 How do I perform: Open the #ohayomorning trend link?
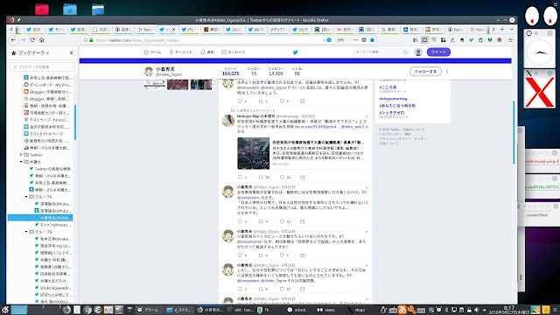click(393, 99)
